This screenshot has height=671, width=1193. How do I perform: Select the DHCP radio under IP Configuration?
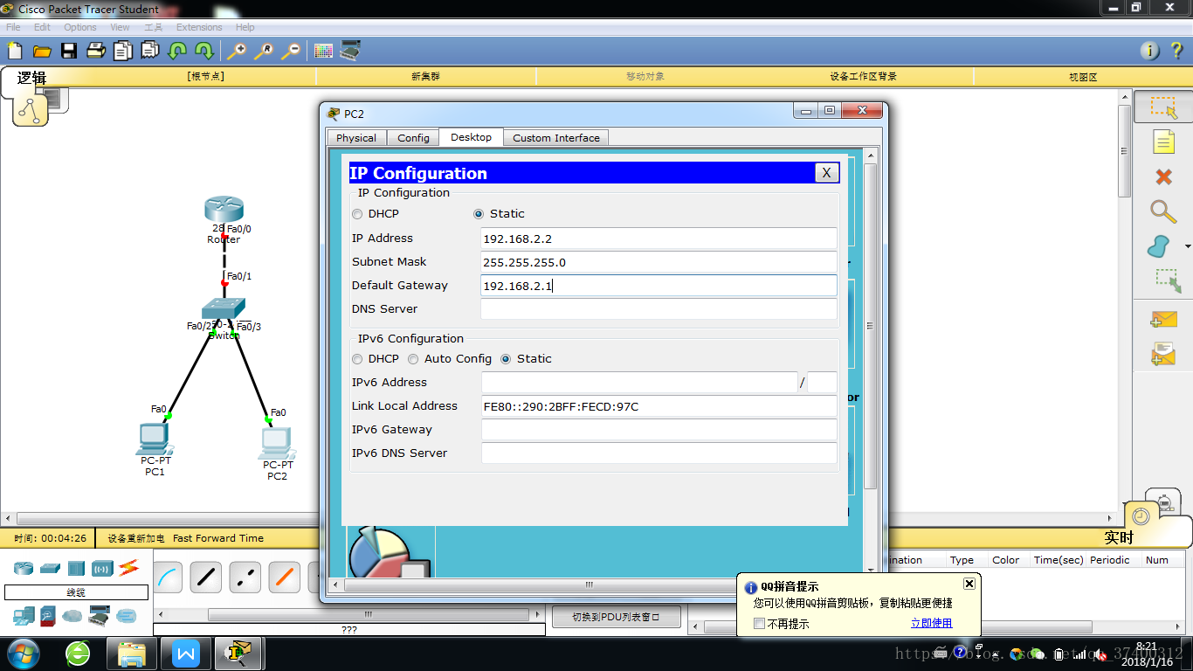click(x=357, y=214)
